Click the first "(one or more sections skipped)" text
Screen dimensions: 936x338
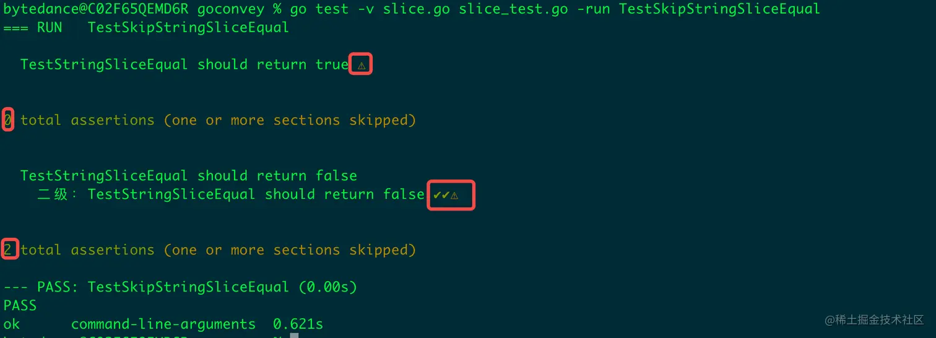290,119
